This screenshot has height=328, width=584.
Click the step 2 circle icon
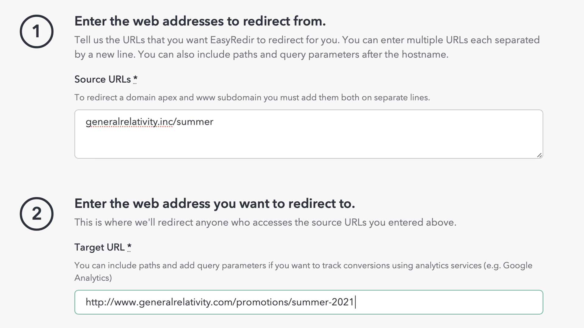36,214
